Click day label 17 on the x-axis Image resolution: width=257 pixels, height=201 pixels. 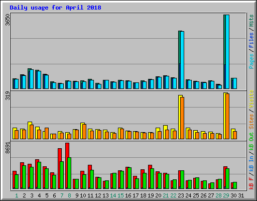[x=136, y=195]
